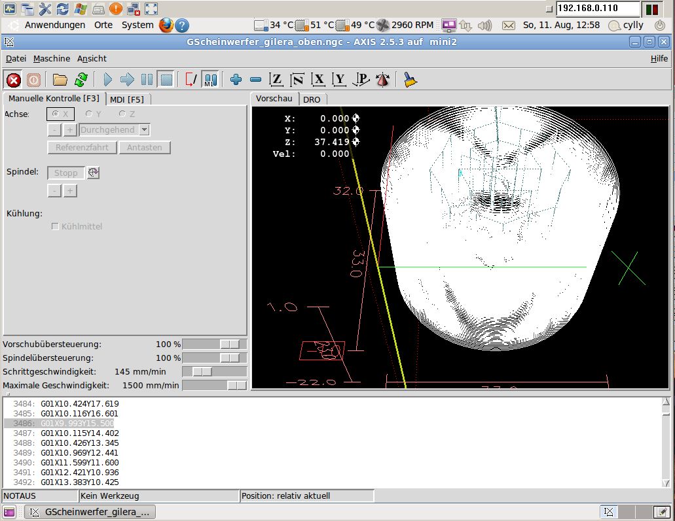
Task: Open the Anwendungen panel menu
Action: (55, 25)
